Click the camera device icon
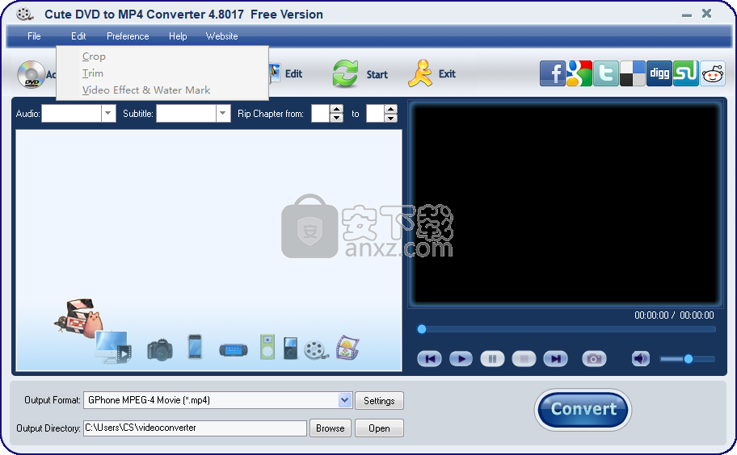Viewport: 737px width, 455px height. (160, 349)
